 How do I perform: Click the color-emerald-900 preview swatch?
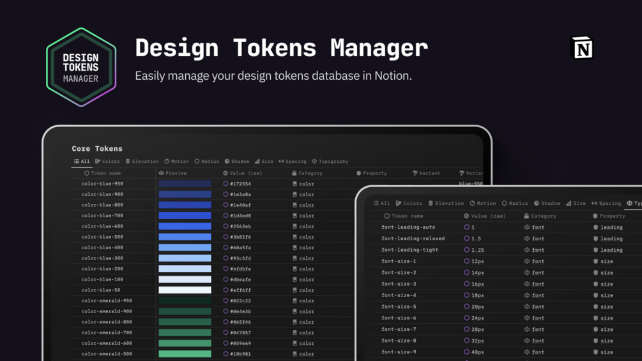click(x=185, y=311)
